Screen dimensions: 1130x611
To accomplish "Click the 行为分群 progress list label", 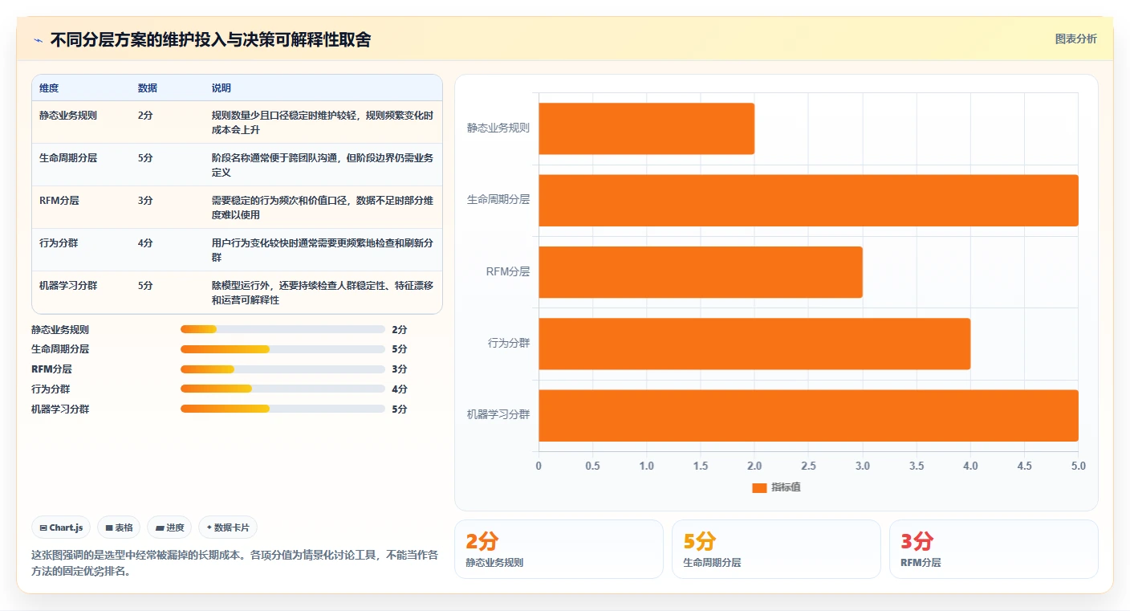I will (51, 389).
